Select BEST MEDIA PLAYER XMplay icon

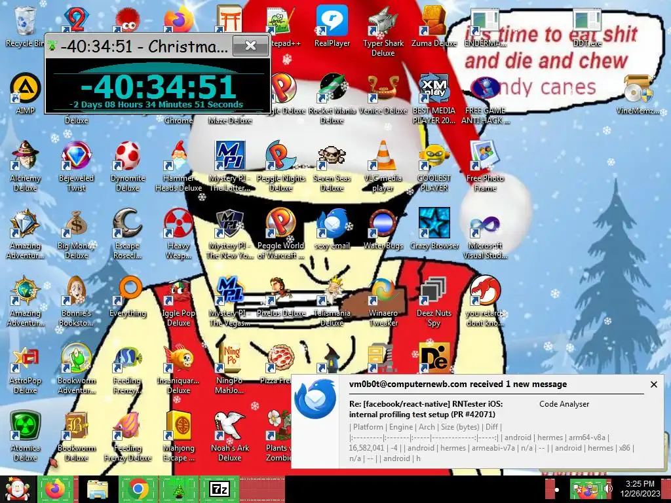(434, 88)
